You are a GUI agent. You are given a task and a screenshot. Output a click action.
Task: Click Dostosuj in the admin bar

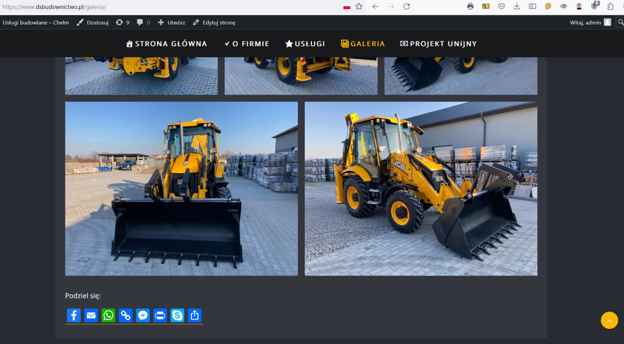[93, 22]
